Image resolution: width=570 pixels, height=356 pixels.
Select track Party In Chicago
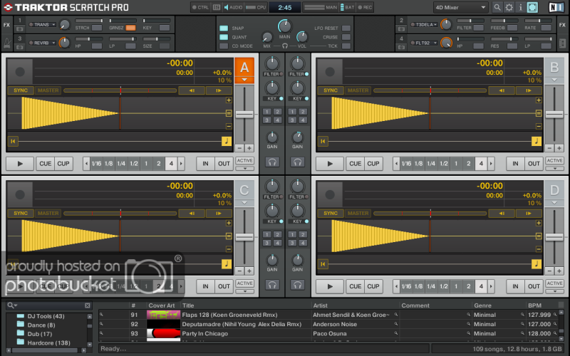[x=204, y=333]
